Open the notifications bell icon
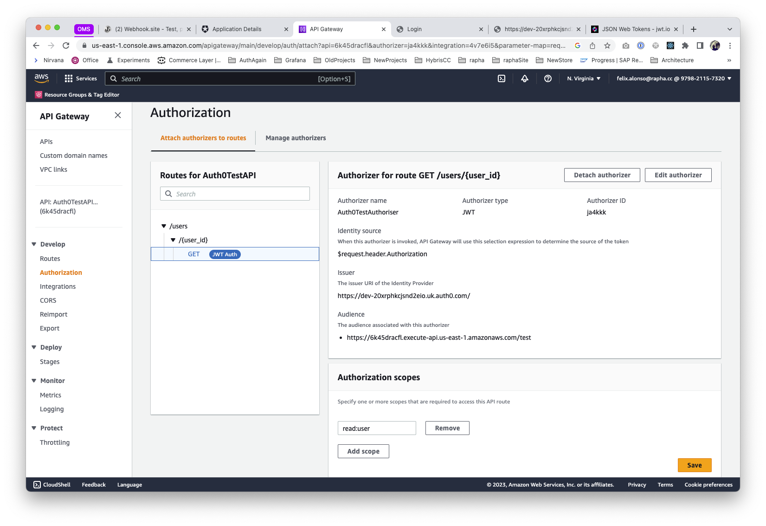The width and height of the screenshot is (766, 526). click(x=525, y=79)
